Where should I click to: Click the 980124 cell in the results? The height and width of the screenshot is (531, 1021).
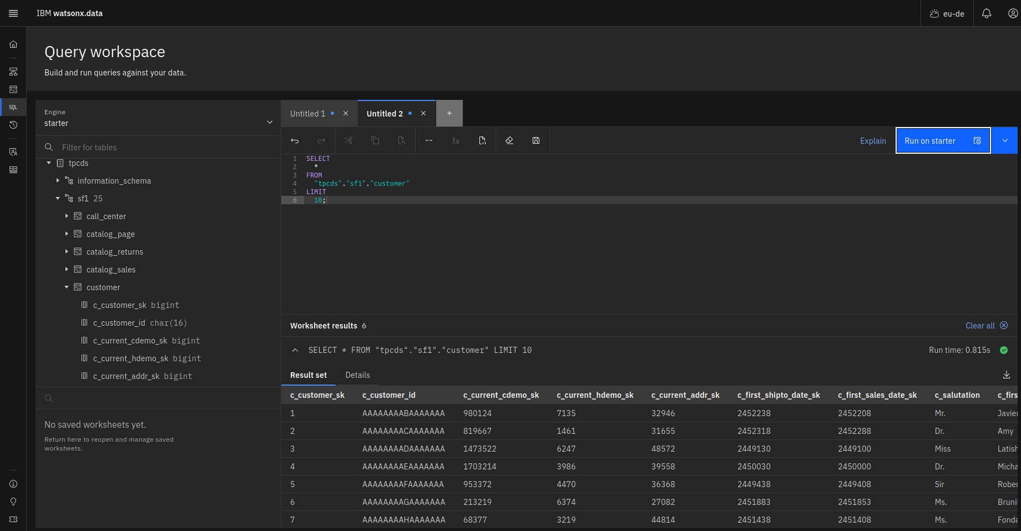pyautogui.click(x=478, y=413)
